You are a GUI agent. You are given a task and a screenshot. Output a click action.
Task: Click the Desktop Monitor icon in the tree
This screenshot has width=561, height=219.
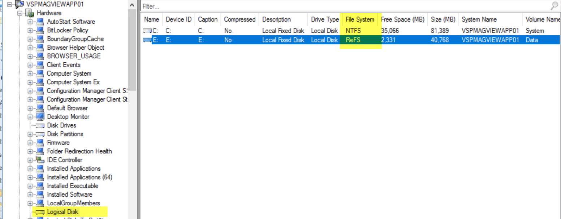(x=40, y=117)
